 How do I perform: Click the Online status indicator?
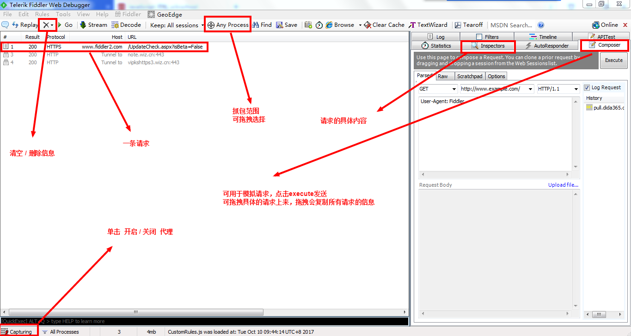point(605,25)
